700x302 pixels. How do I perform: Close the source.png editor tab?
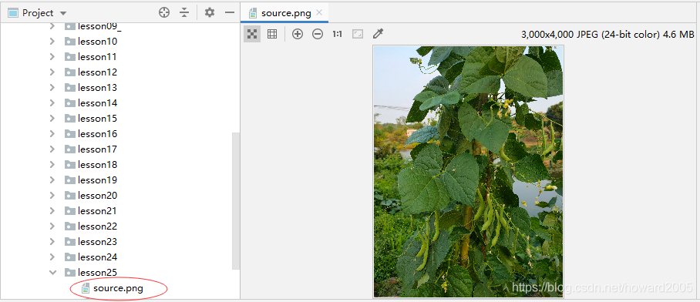click(318, 12)
